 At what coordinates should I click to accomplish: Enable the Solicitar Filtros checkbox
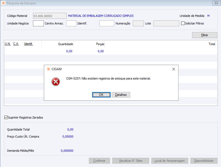183,23
